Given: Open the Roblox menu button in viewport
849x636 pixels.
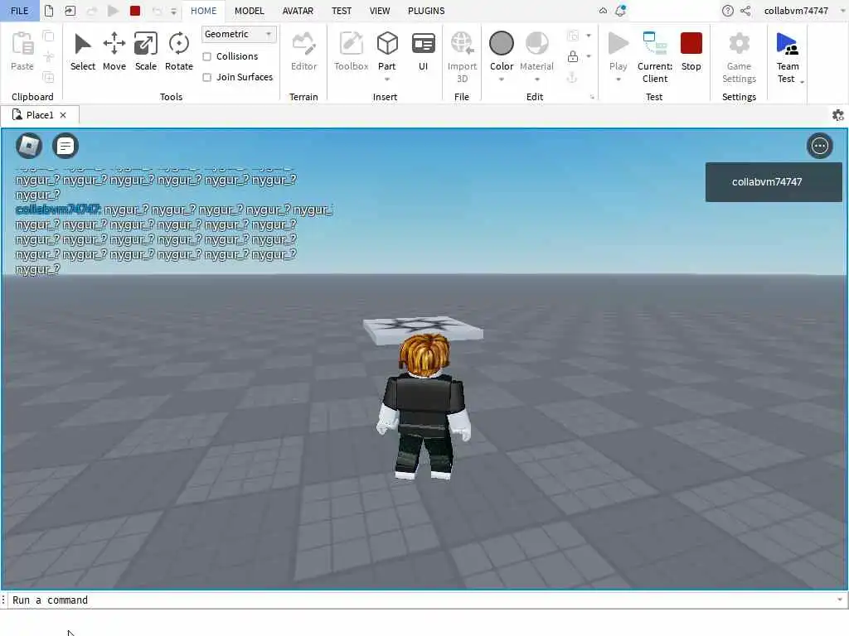Looking at the screenshot, I should point(29,146).
